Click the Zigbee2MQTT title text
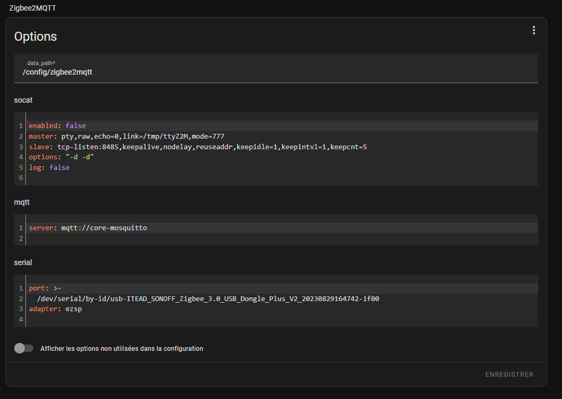 point(33,8)
